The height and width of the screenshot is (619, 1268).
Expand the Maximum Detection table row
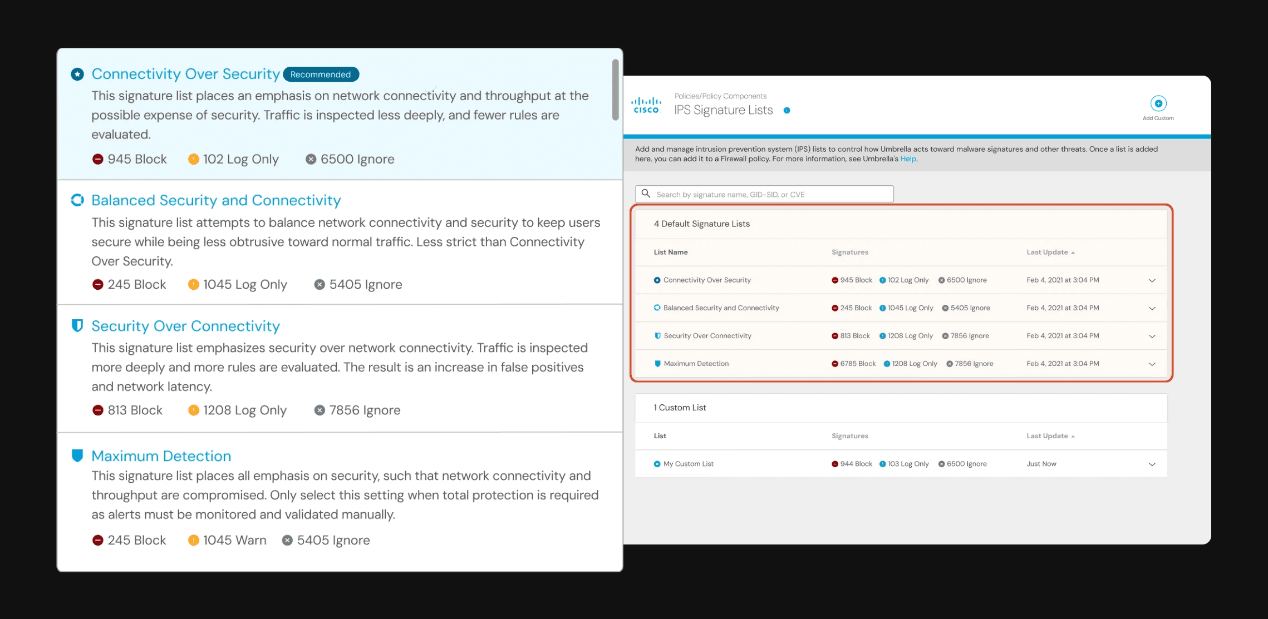1152,364
